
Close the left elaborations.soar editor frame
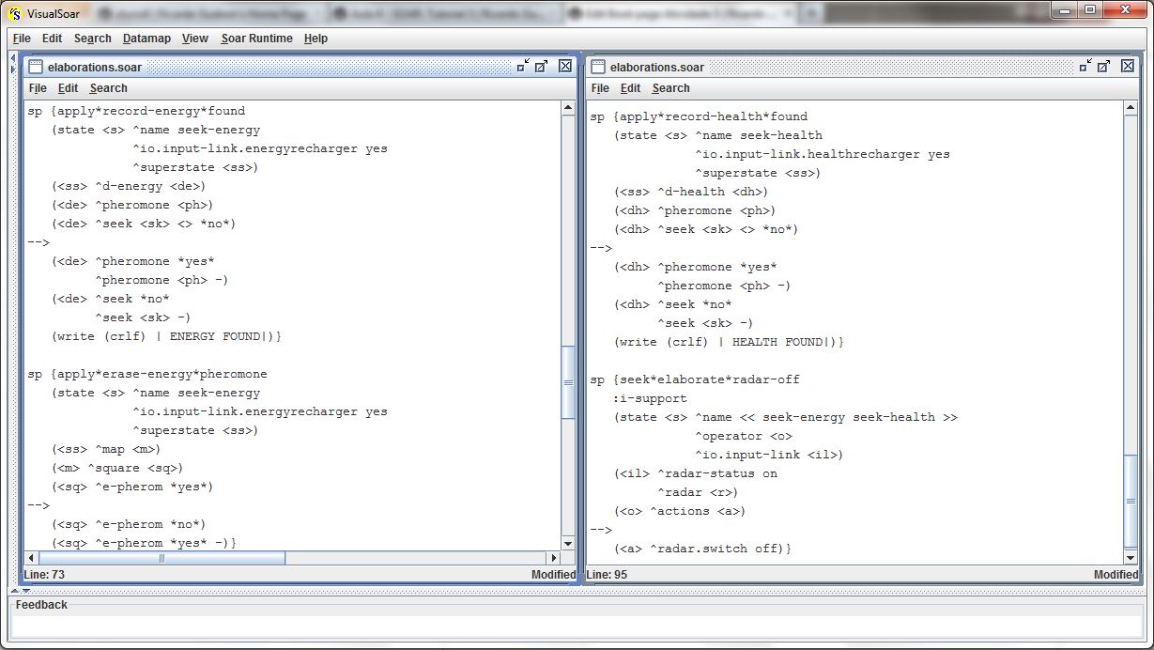564,66
